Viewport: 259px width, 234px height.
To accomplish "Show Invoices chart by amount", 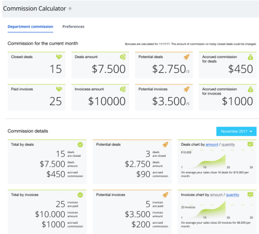I will [216, 195].
